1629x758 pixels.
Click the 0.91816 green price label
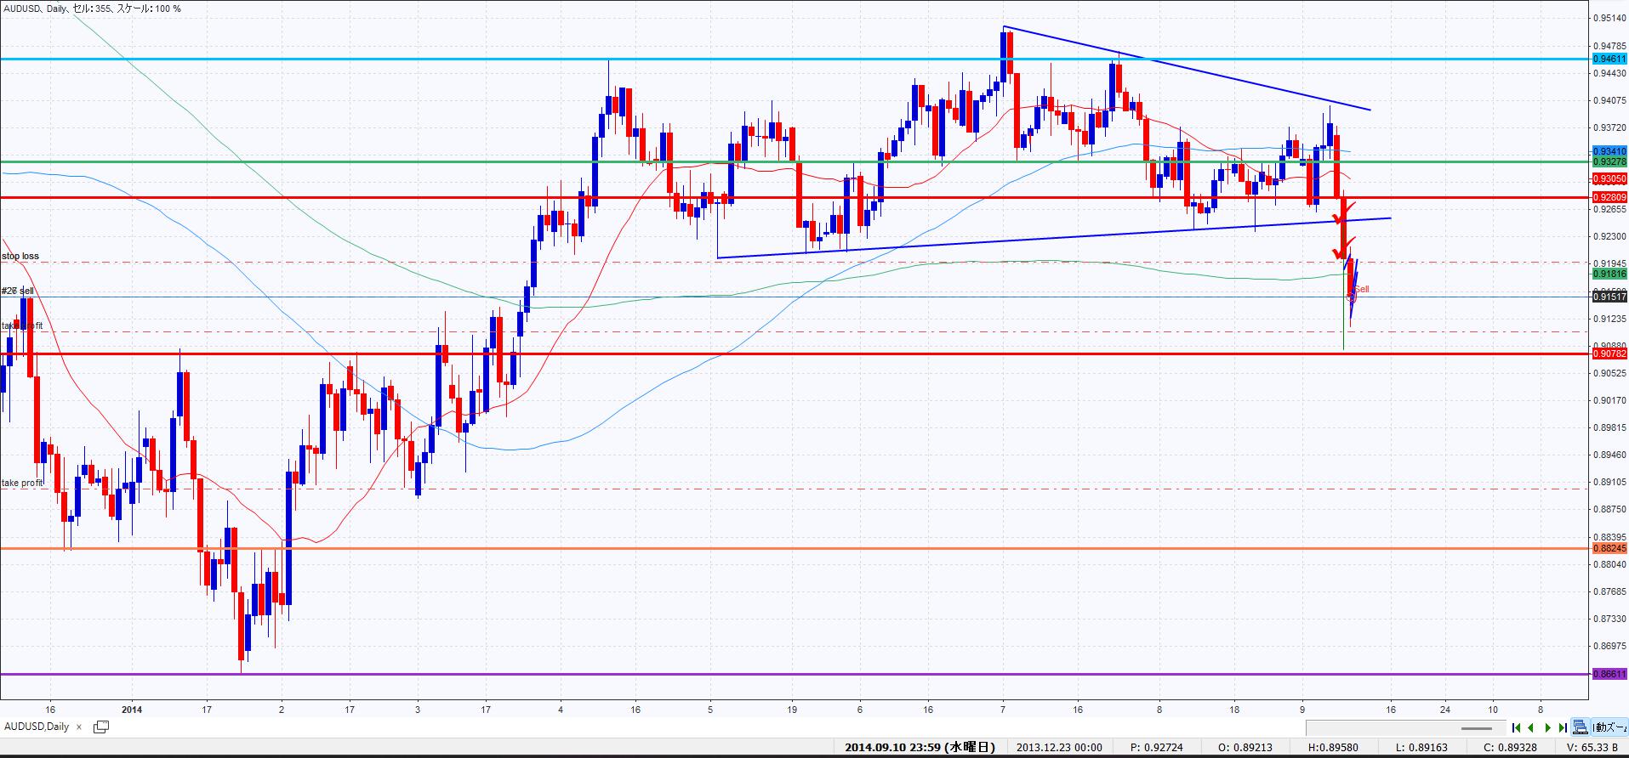pyautogui.click(x=1609, y=274)
